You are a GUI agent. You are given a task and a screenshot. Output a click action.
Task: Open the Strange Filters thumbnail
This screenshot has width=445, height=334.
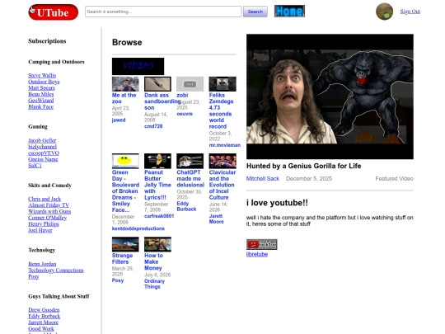125,244
